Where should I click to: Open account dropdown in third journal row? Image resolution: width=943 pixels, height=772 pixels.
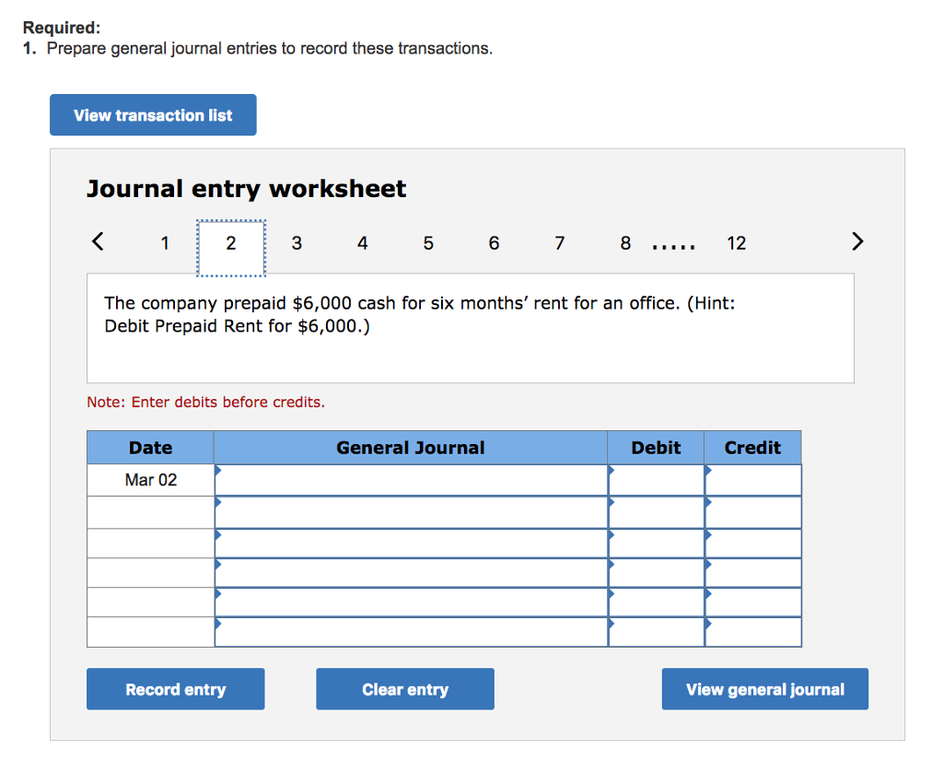[411, 544]
